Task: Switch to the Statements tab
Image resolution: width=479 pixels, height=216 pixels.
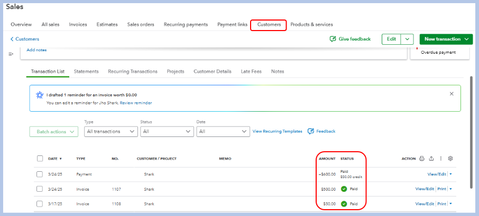Action: [x=86, y=71]
